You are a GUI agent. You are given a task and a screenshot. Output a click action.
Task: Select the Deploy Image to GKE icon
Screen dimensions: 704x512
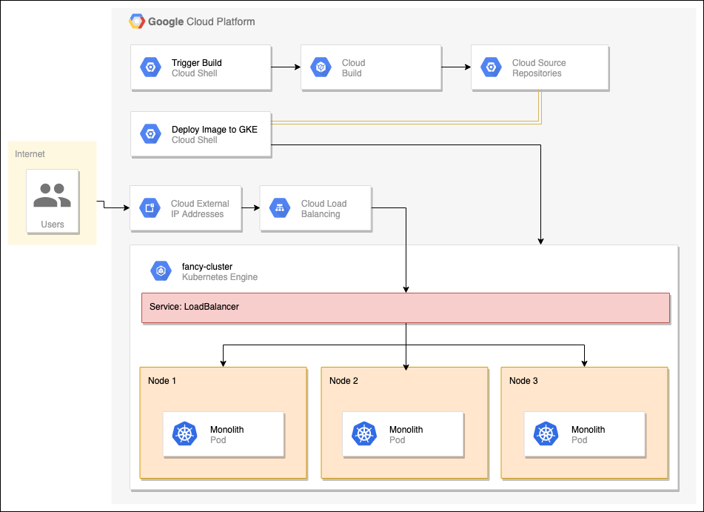151,133
